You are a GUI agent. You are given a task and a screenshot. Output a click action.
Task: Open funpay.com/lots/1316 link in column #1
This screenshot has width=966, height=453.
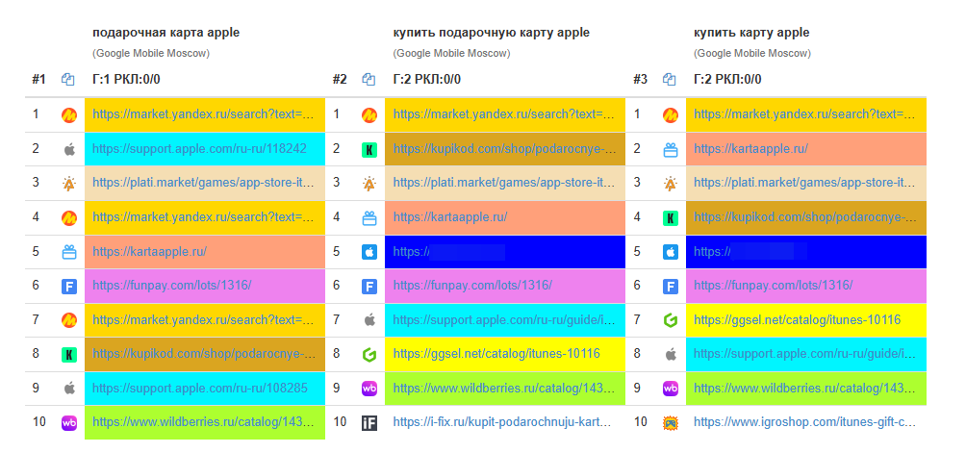[172, 286]
